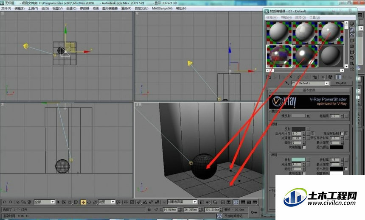Toggle the checkered background icon
Viewport: 365px width, 220px height.
point(352,35)
